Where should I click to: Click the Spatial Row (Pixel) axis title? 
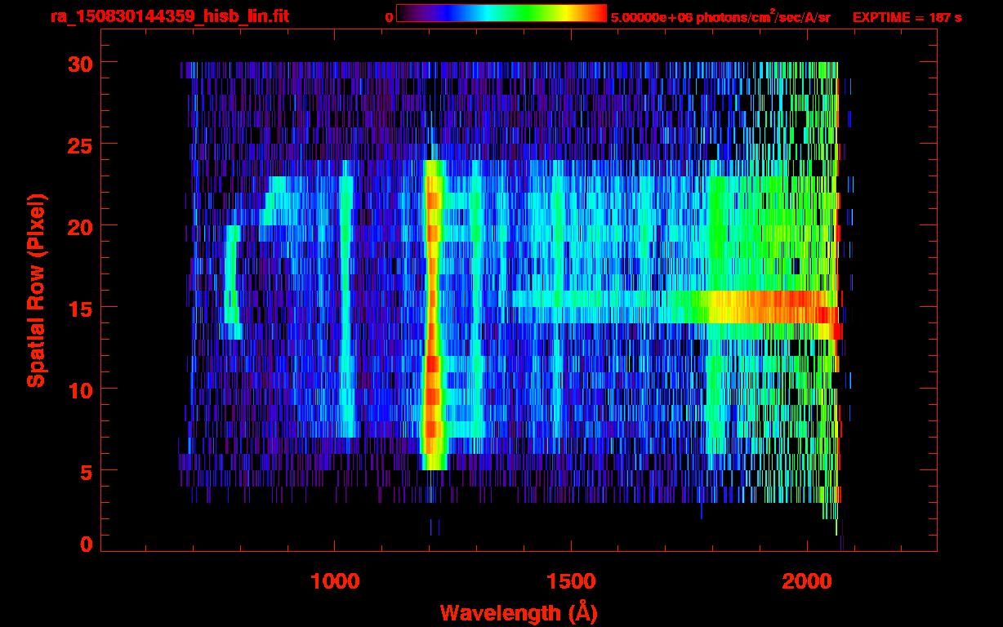[36, 291]
